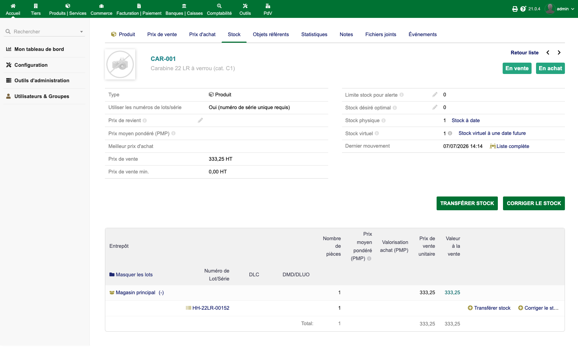Viewport: 578px width, 351px height.
Task: Open the Statistiques tab
Action: [314, 34]
